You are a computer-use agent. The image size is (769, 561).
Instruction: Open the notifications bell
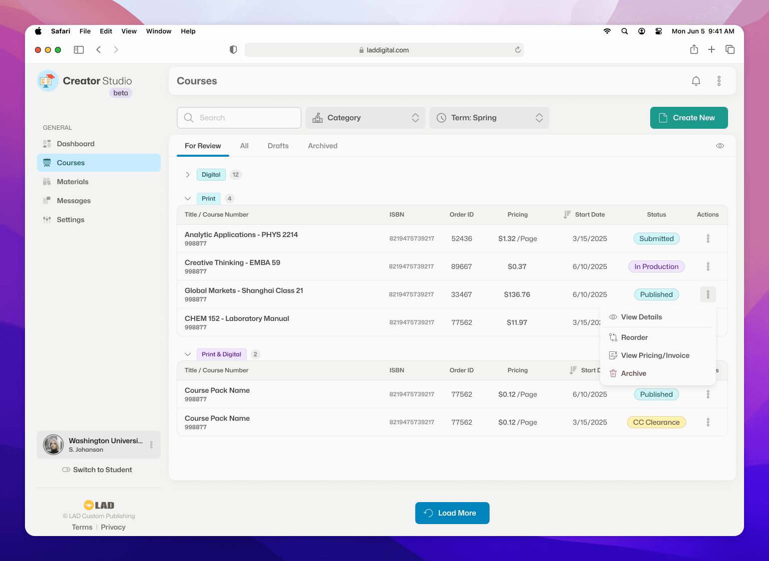pos(696,81)
